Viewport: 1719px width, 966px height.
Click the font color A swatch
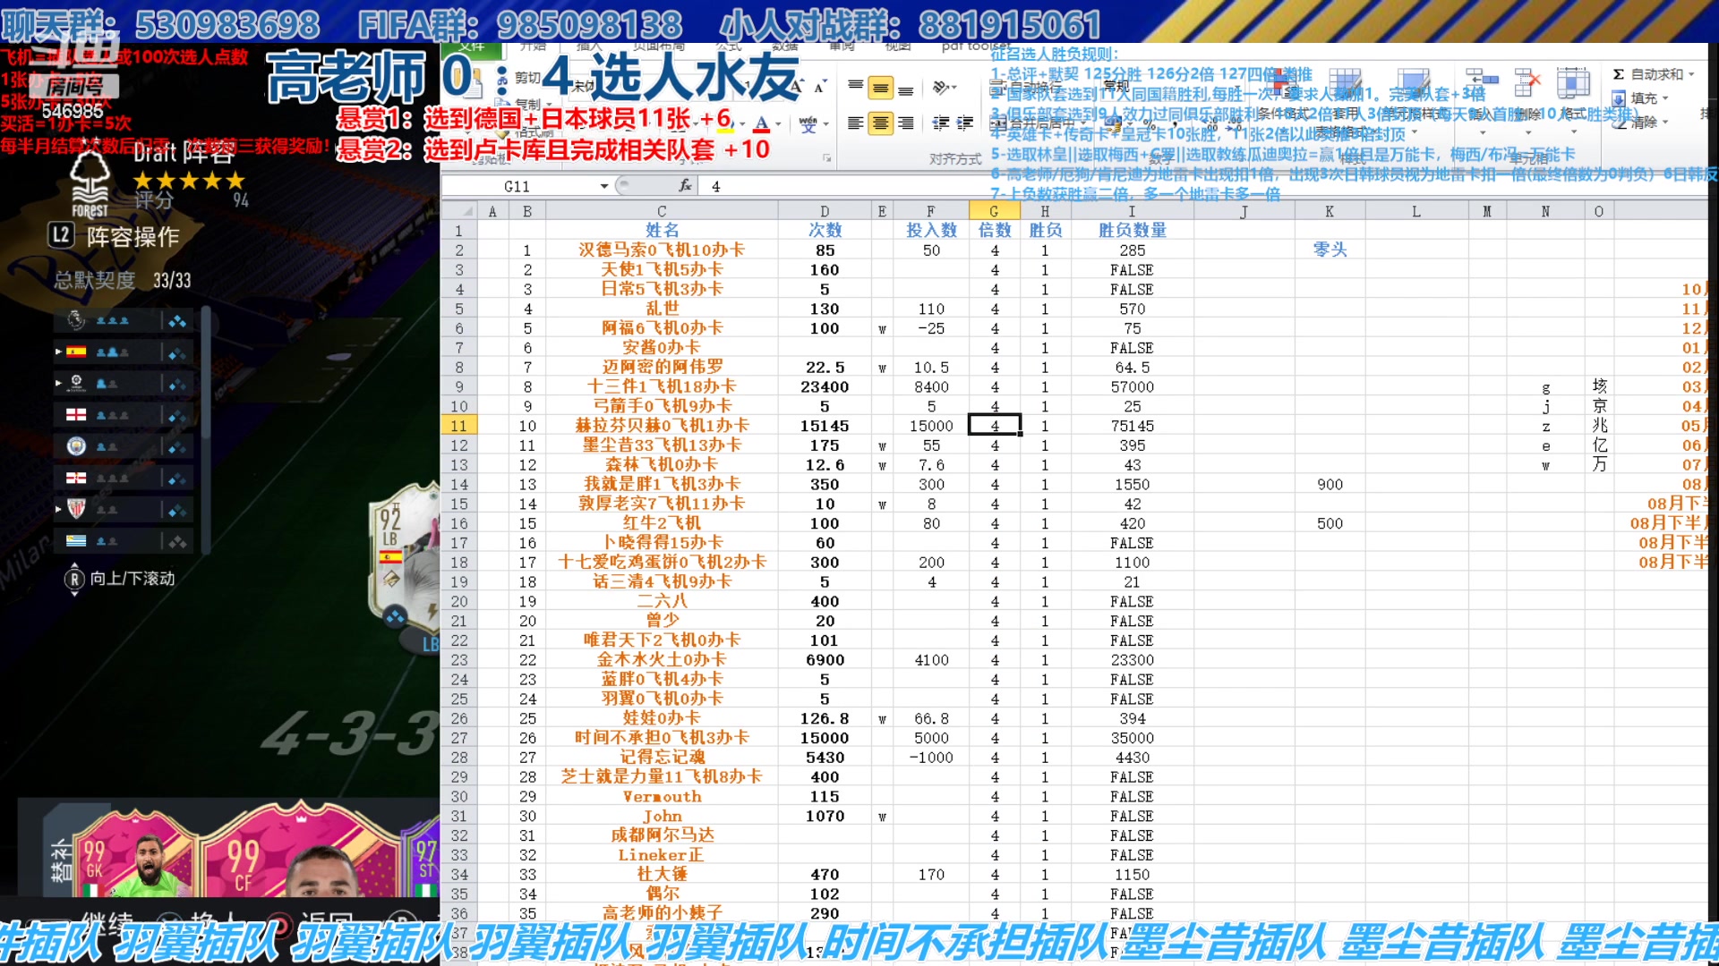coord(762,123)
